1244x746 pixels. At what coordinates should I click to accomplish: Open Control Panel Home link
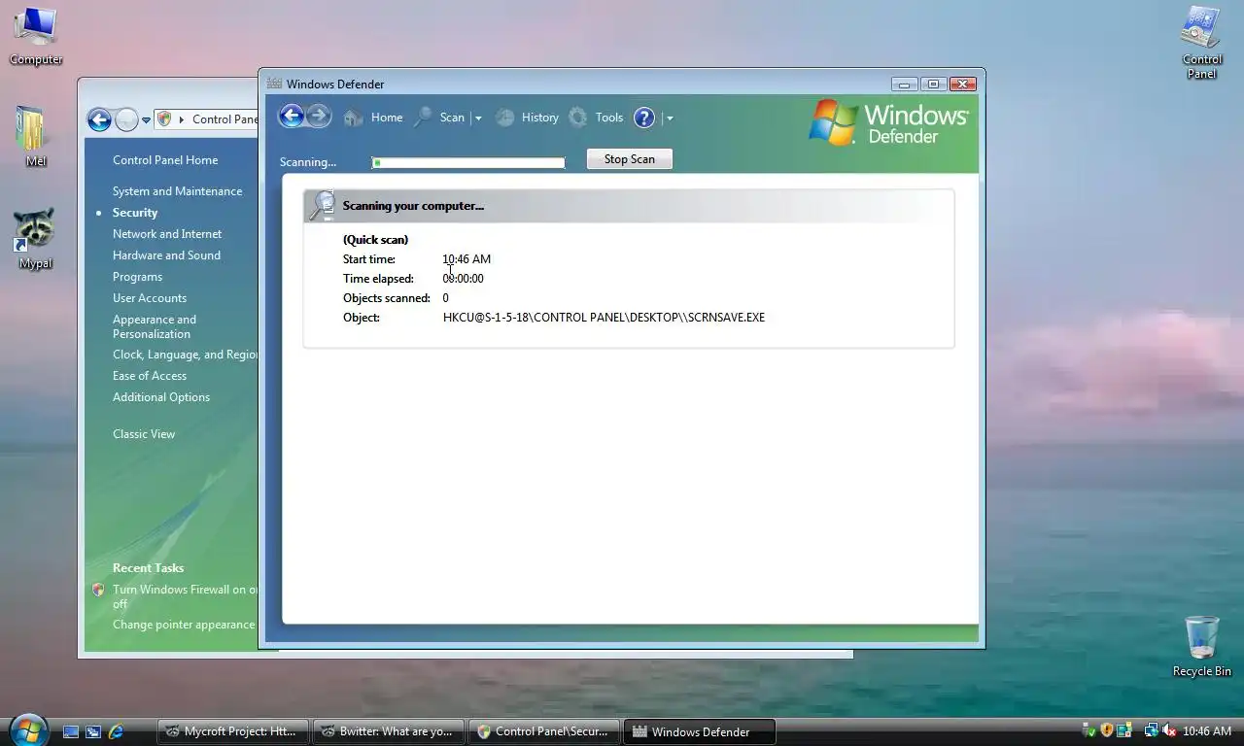tap(165, 160)
